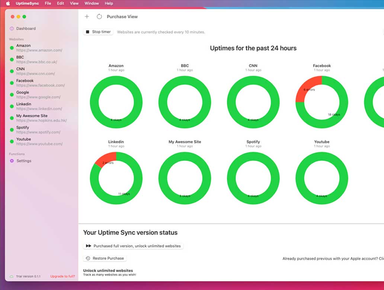Open the File menu
The width and height of the screenshot is (384, 290).
(x=48, y=3)
